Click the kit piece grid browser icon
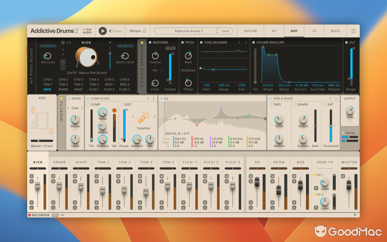Image resolution: width=387 pixels, height=242 pixels. tap(63, 42)
